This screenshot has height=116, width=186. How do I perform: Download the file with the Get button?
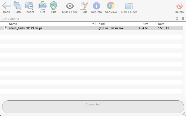click(x=43, y=7)
